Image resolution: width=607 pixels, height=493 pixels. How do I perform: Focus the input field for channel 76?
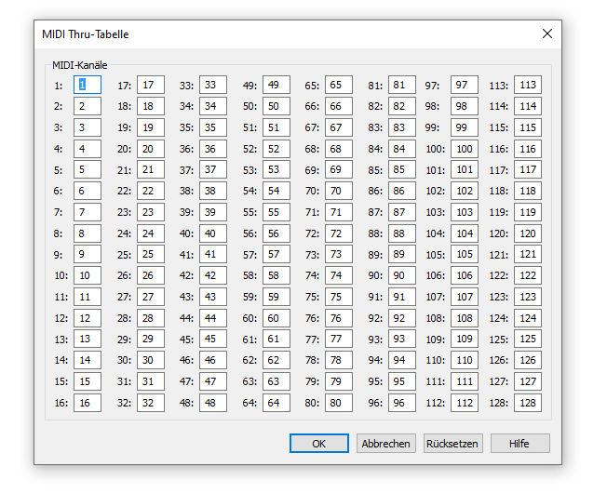click(x=339, y=318)
